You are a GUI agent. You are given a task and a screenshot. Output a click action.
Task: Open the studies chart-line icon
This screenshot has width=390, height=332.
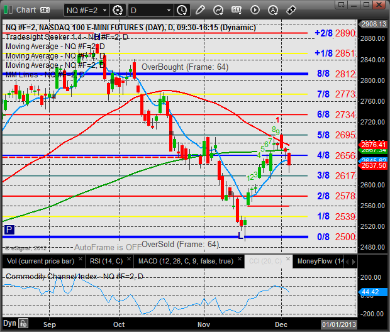[x=218, y=10]
